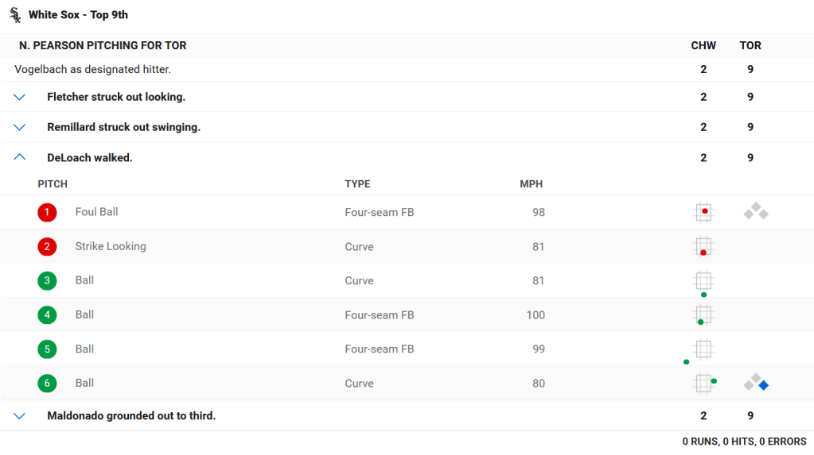The image size is (814, 455).
Task: Click the red pitch 1 number badge
Action: [47, 213]
